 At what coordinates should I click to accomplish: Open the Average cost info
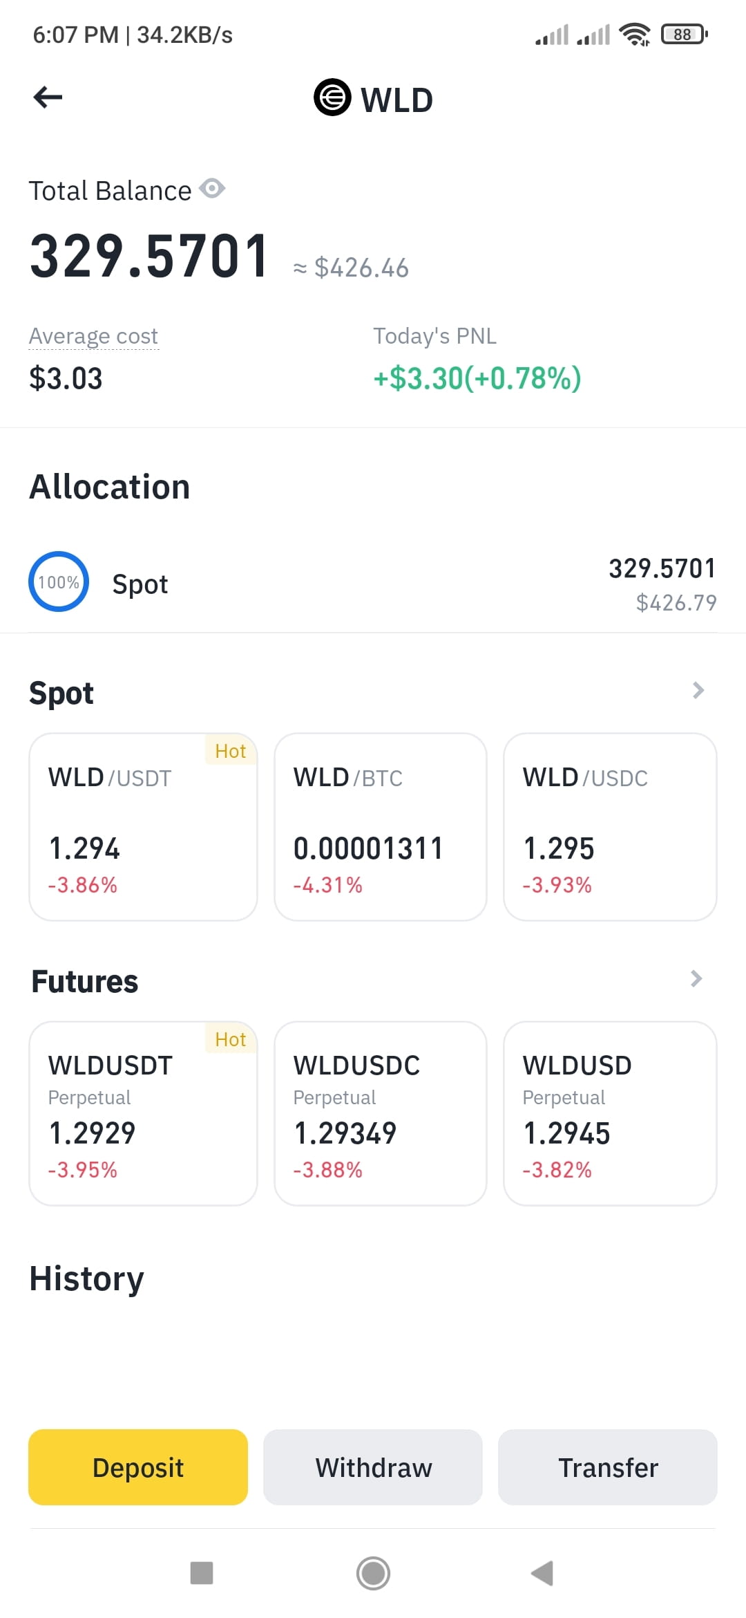click(93, 337)
